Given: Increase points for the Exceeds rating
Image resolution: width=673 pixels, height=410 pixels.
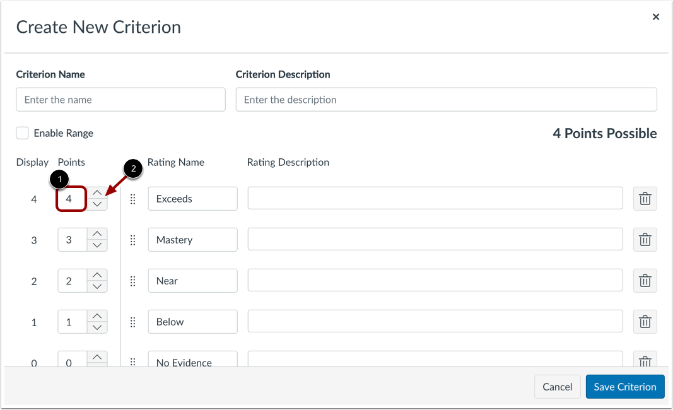Looking at the screenshot, I should 97,193.
